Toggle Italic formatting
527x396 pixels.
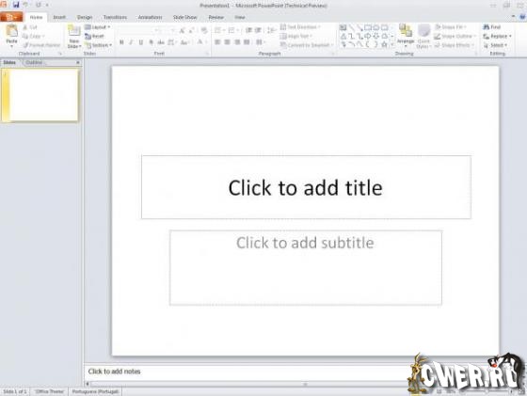(131, 42)
